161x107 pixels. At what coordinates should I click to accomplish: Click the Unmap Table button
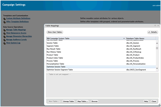[69, 101]
